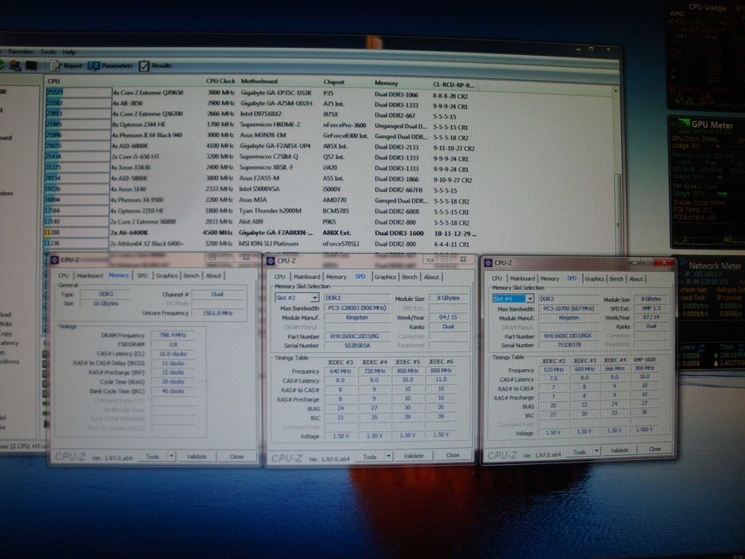This screenshot has height=559, width=745.
Task: Open the Tools dropdown arrow in the Slot #4 CPU-Z window
Action: click(x=596, y=450)
